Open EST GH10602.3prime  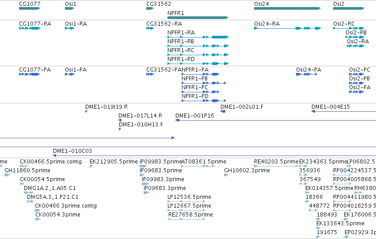[x=247, y=171]
